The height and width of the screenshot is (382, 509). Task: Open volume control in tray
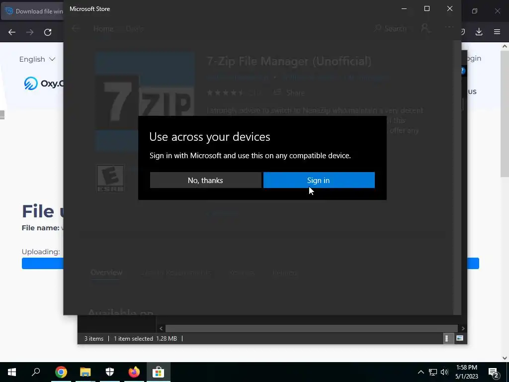point(444,372)
